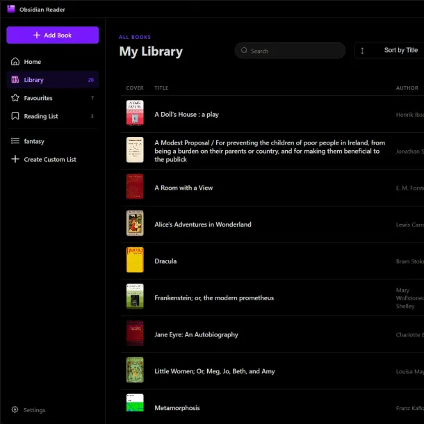Click author Charlotte Brontë cell
Viewport: 424px width, 424px height.
coord(410,335)
